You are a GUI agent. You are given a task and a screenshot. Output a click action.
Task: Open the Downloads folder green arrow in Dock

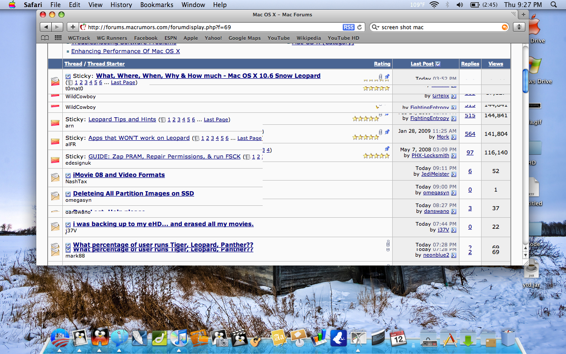coord(468,339)
